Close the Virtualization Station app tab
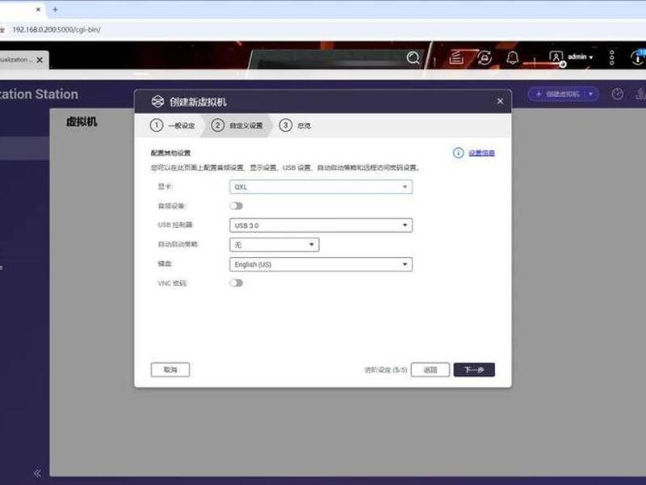This screenshot has width=646, height=485. click(40, 60)
